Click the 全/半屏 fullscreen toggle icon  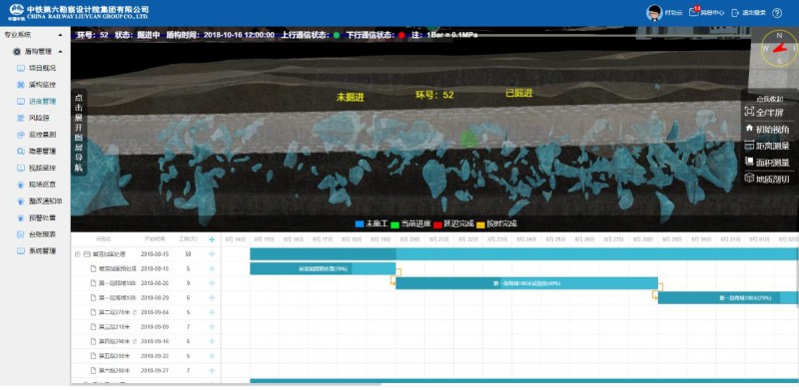[748, 112]
